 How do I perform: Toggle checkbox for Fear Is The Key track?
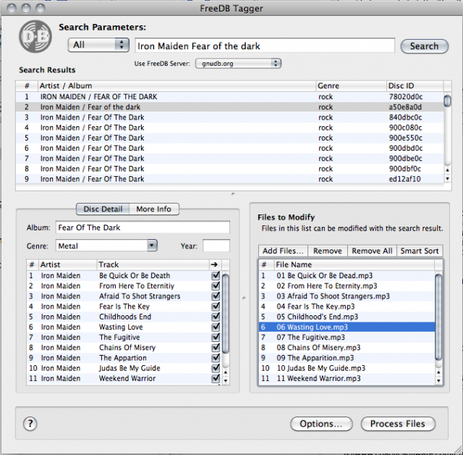[216, 306]
